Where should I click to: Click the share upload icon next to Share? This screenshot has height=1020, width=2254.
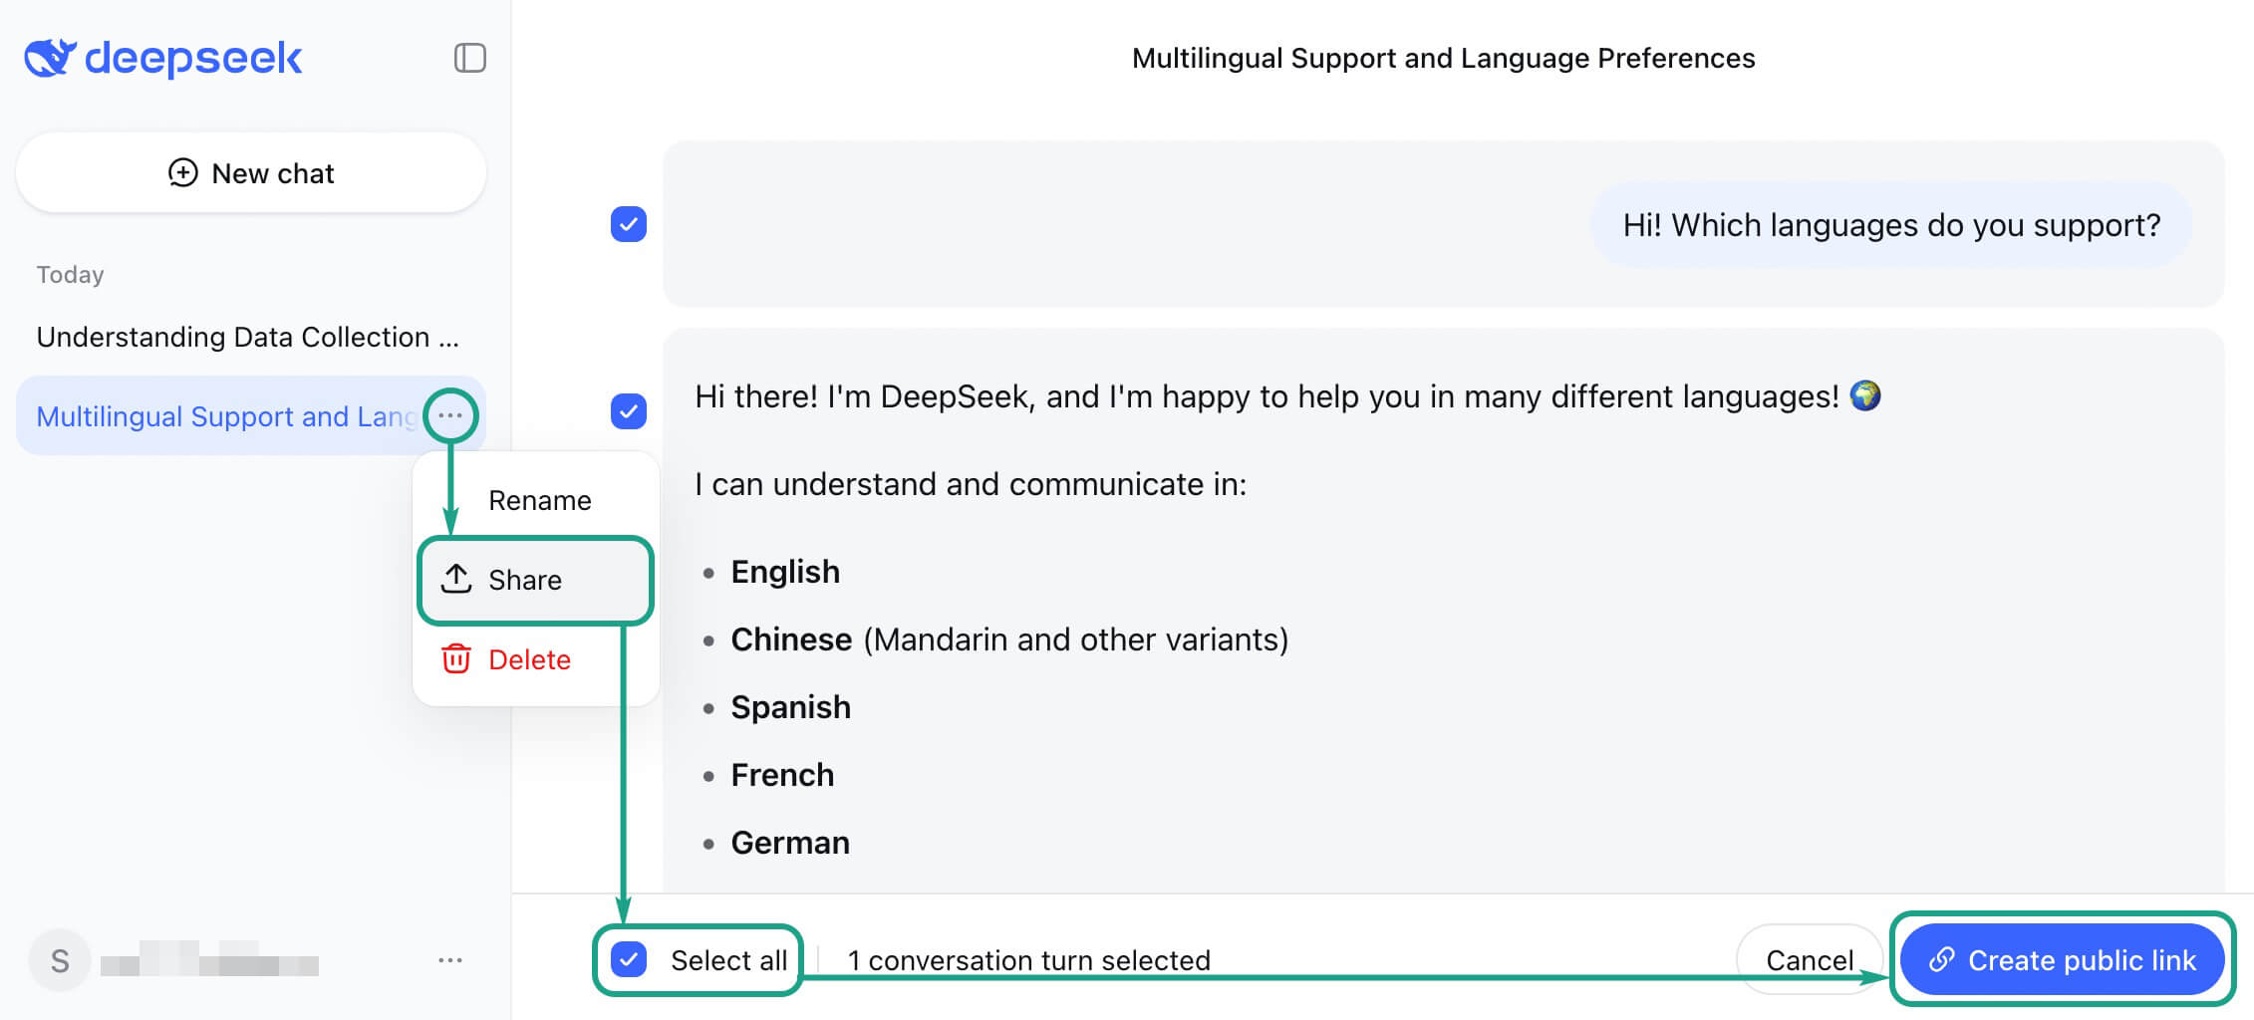[455, 579]
